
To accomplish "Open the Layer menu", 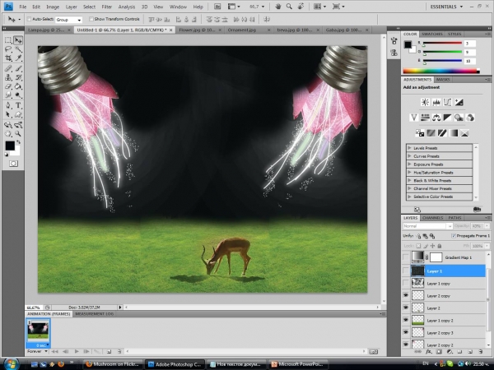I will tap(71, 7).
